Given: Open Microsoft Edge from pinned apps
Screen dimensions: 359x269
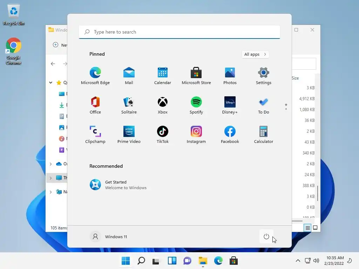Looking at the screenshot, I should [x=95, y=76].
